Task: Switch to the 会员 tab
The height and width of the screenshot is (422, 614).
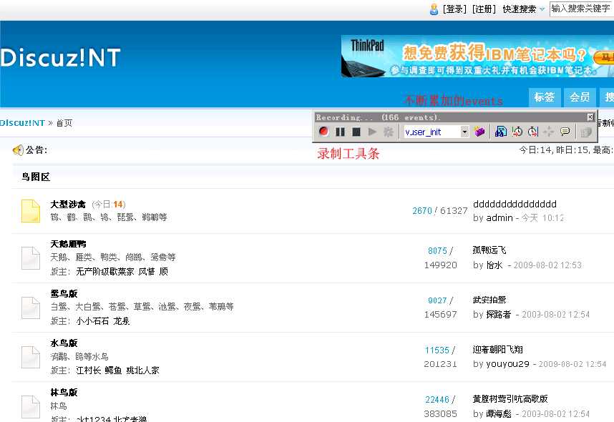Action: coord(580,98)
